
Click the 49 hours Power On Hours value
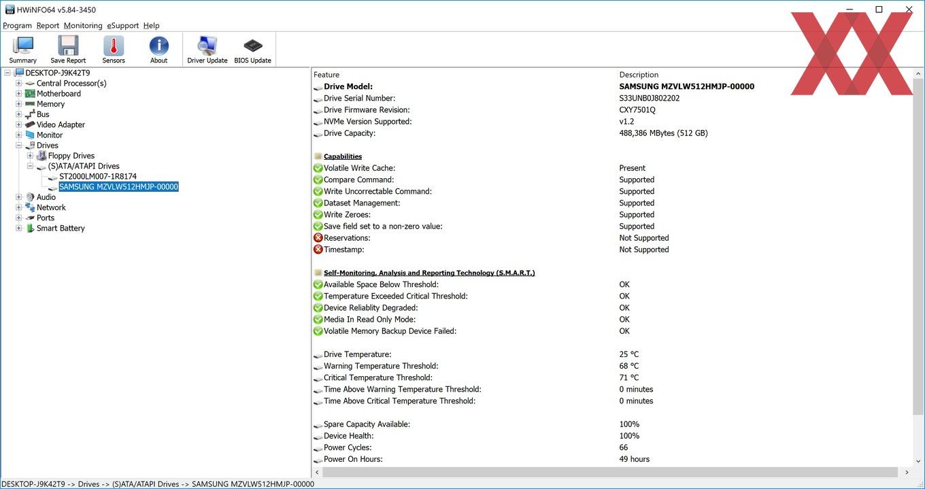click(x=635, y=459)
